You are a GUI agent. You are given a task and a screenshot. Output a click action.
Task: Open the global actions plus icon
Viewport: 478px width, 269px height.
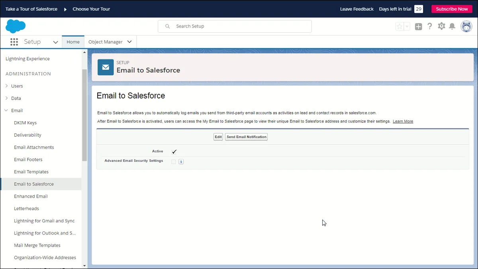tap(418, 26)
